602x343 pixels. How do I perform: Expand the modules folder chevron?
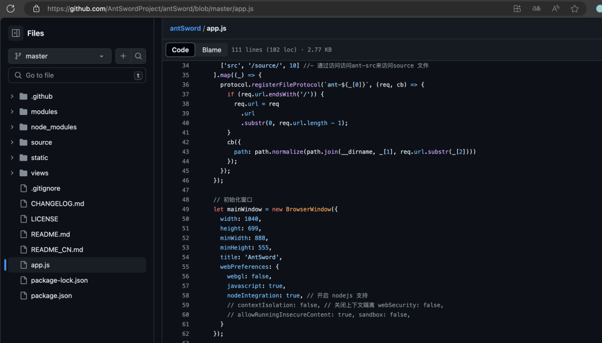(x=12, y=112)
